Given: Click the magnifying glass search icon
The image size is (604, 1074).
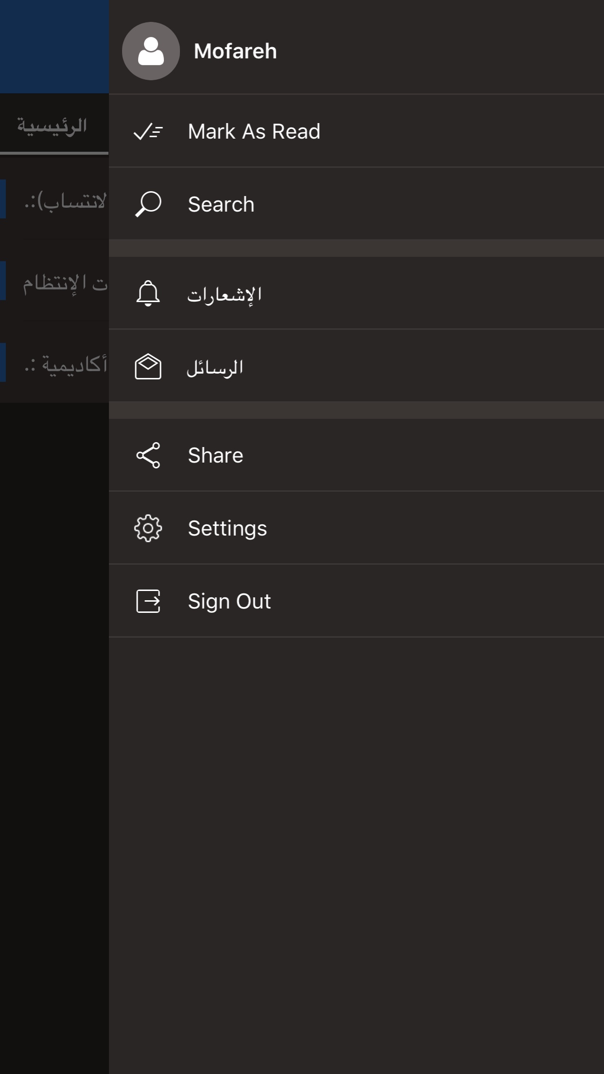Looking at the screenshot, I should 148,204.
